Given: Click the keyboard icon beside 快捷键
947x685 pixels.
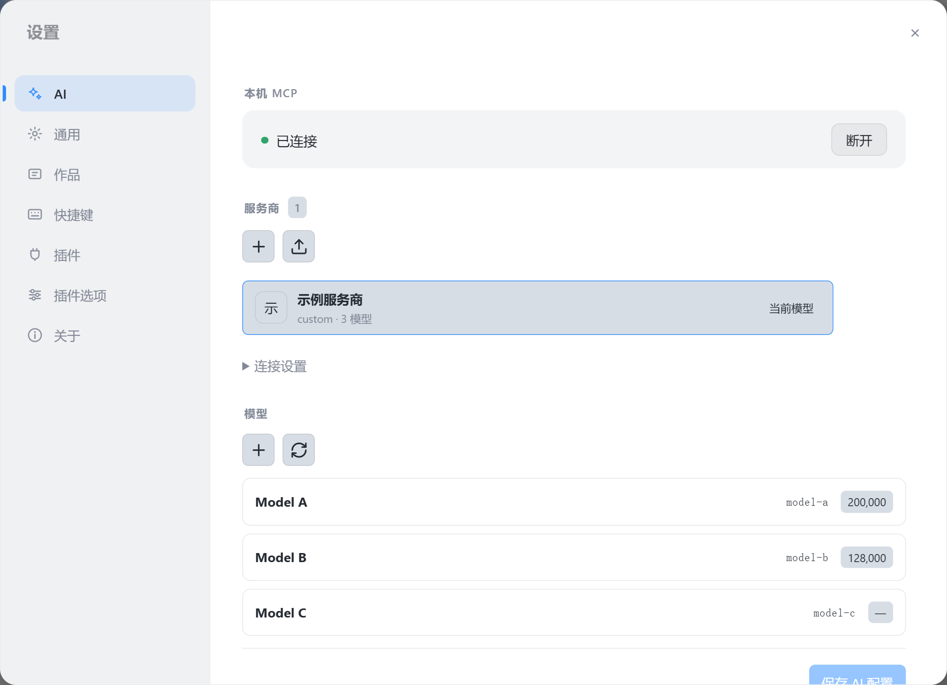Looking at the screenshot, I should [x=35, y=215].
